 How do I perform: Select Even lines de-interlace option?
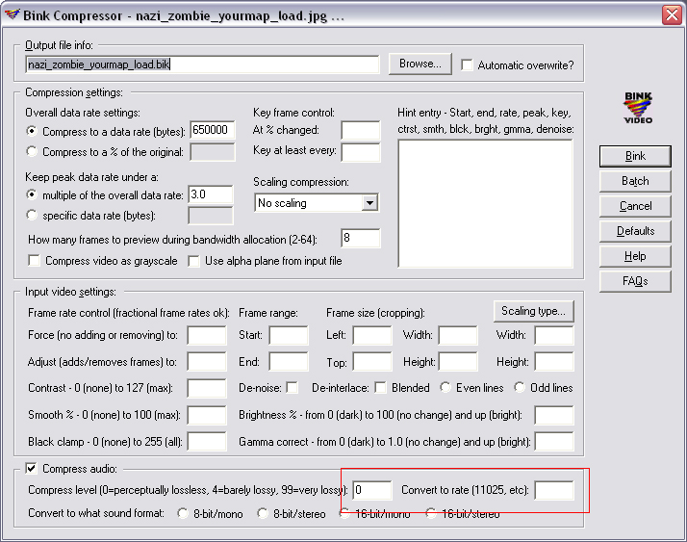pos(445,387)
